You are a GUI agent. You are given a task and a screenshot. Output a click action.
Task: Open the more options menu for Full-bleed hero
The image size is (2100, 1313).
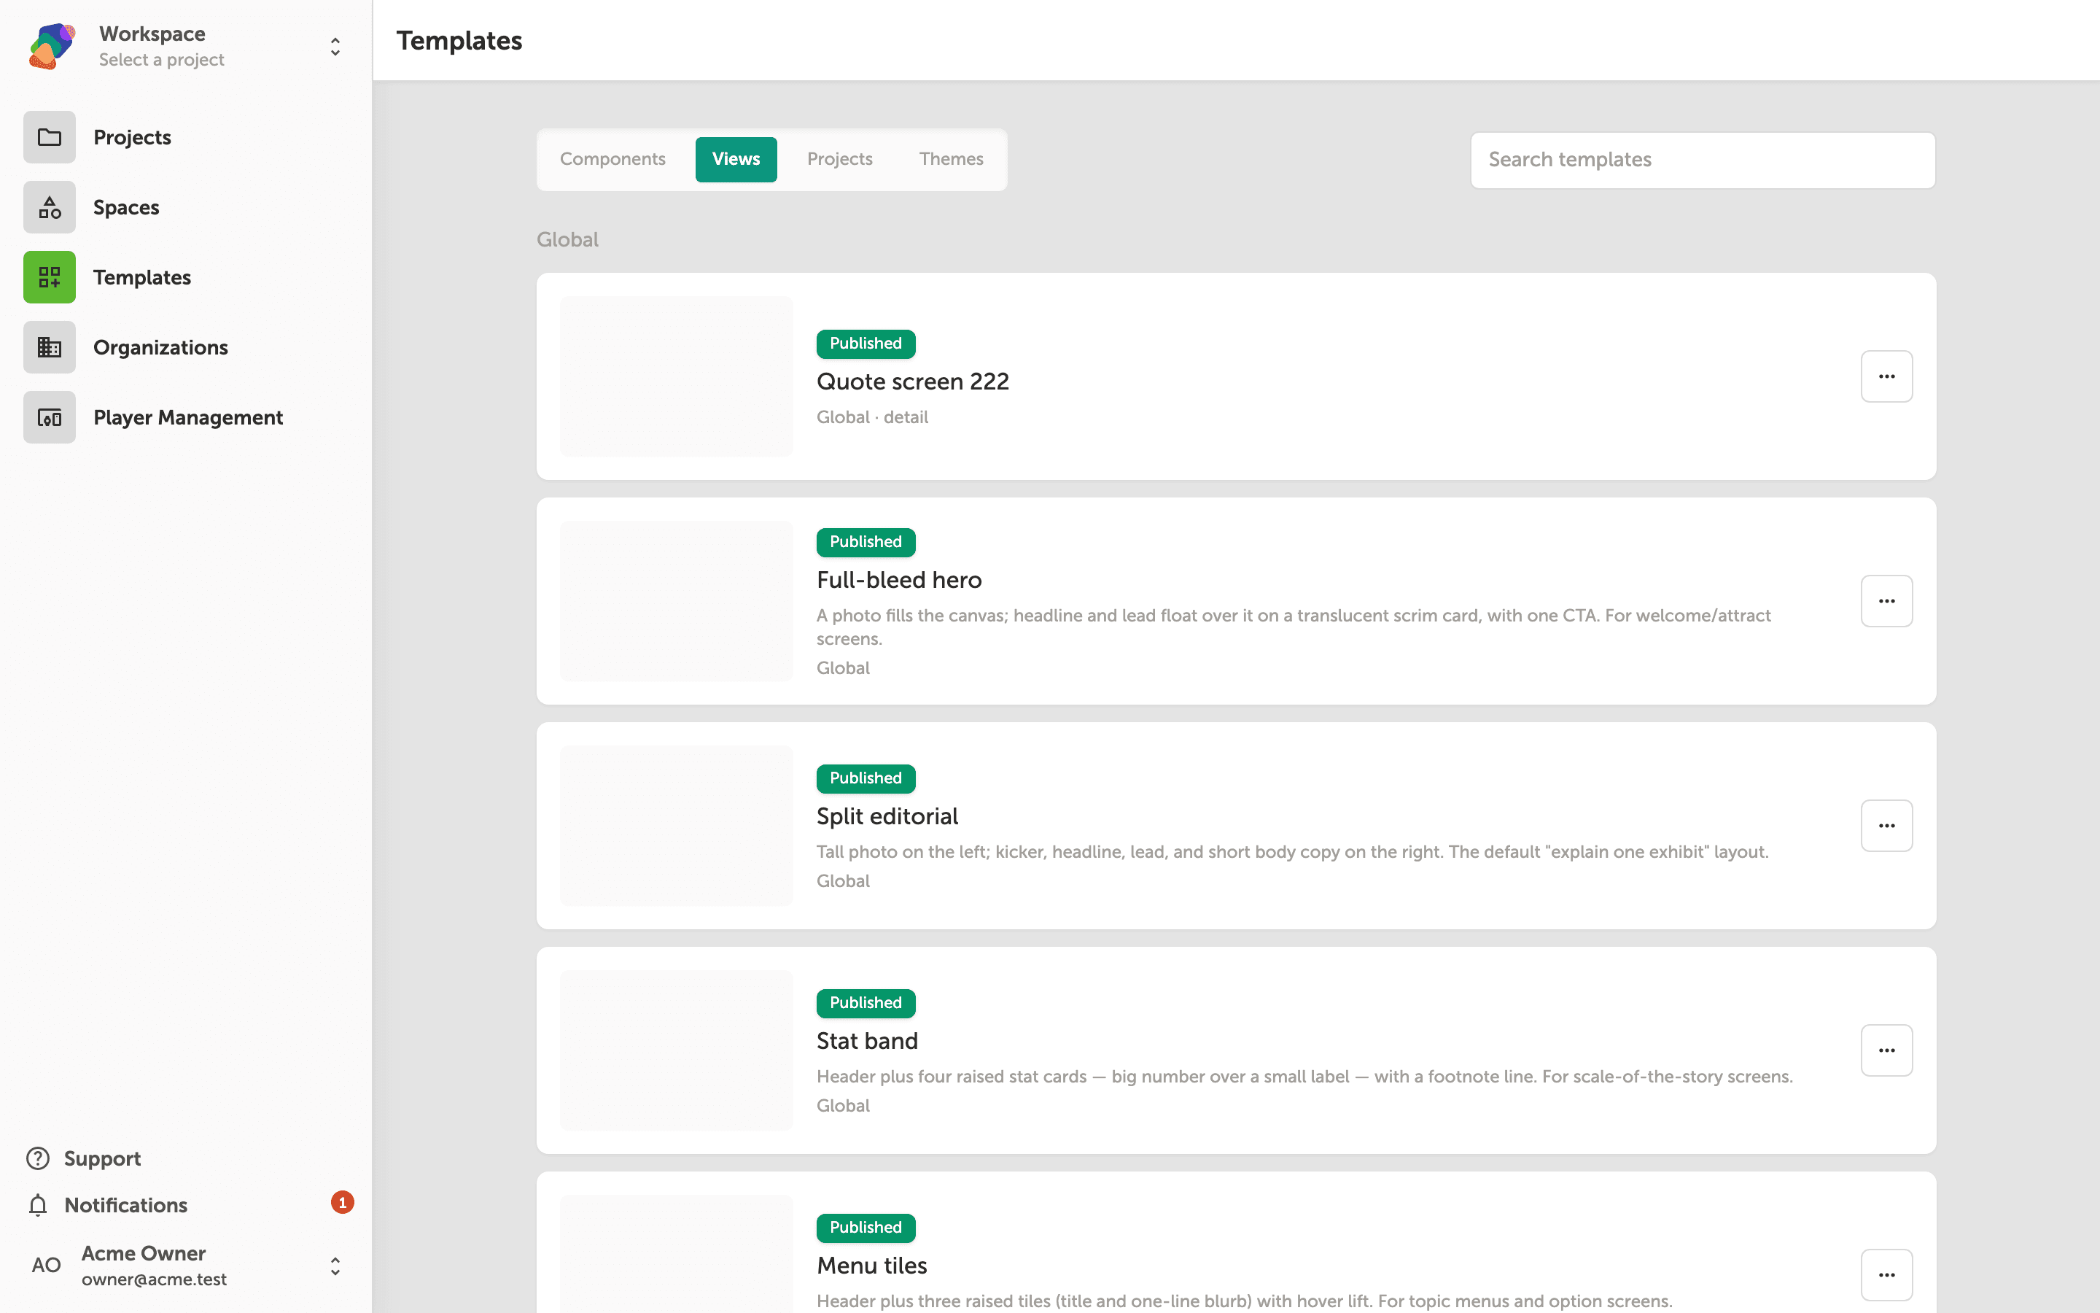1886,601
